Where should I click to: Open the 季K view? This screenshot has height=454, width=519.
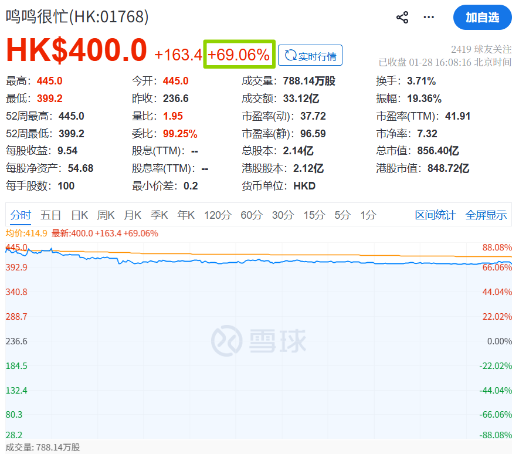tap(159, 215)
